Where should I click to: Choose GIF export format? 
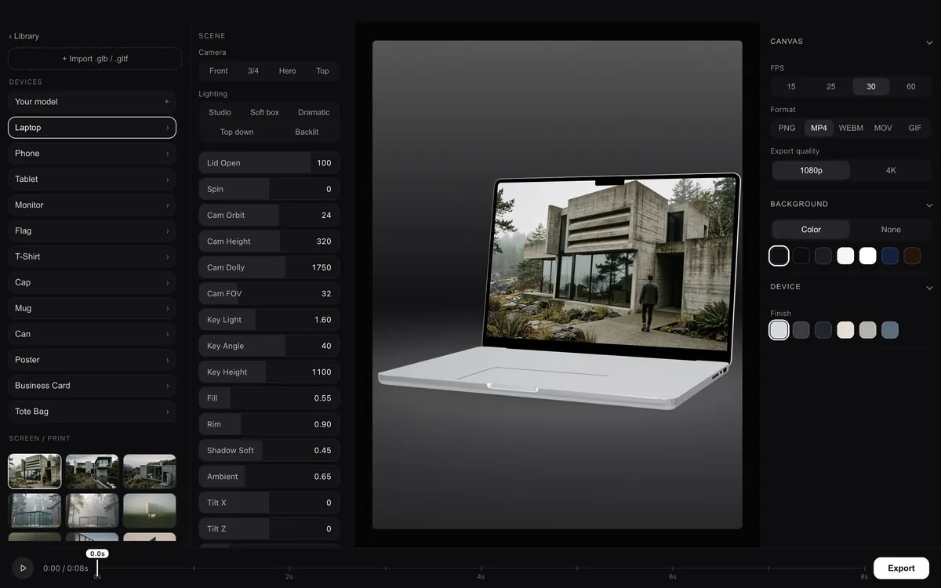pos(915,129)
